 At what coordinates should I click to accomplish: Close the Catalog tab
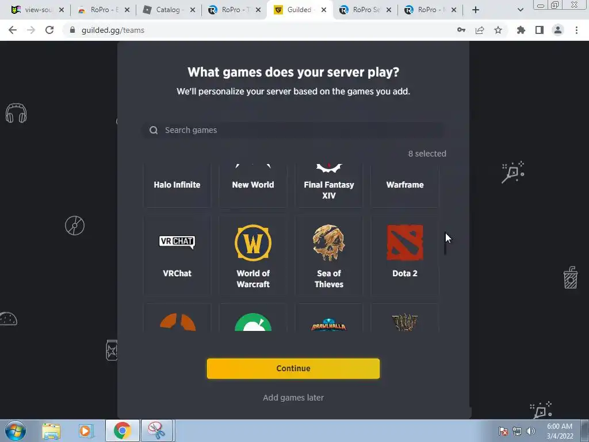coord(192,10)
